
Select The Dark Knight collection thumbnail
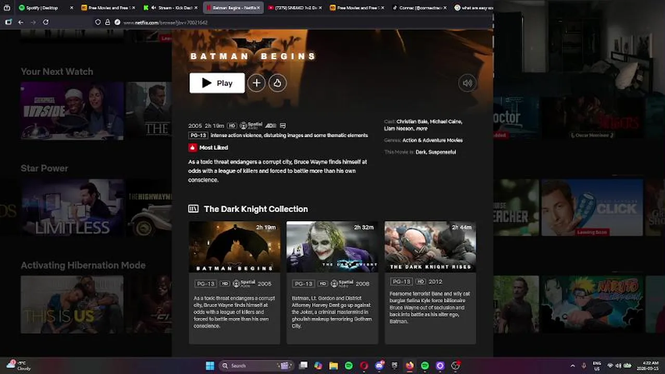(x=332, y=247)
